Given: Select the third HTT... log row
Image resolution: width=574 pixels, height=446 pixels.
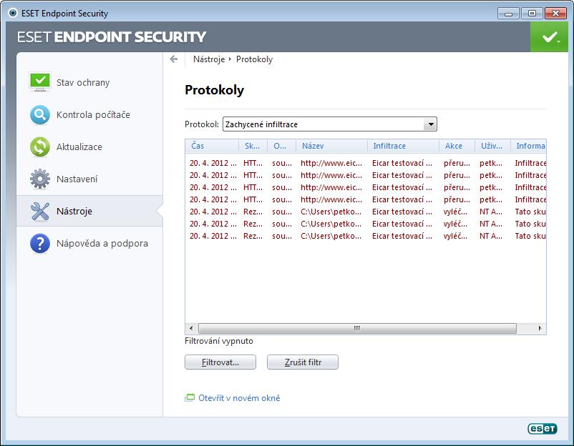Looking at the screenshot, I should point(366,187).
